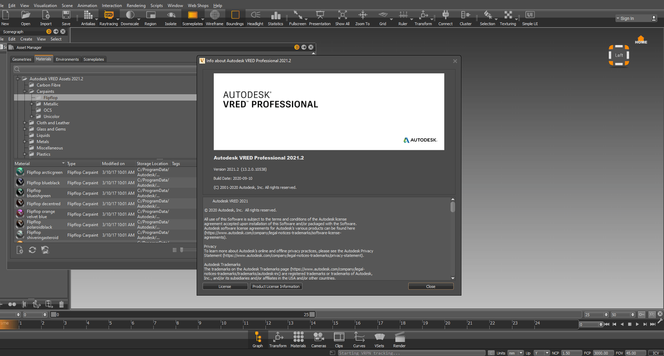Viewport: 664px width, 356px height.
Task: Expand the Metallic carpaints folder
Action: coord(32,104)
